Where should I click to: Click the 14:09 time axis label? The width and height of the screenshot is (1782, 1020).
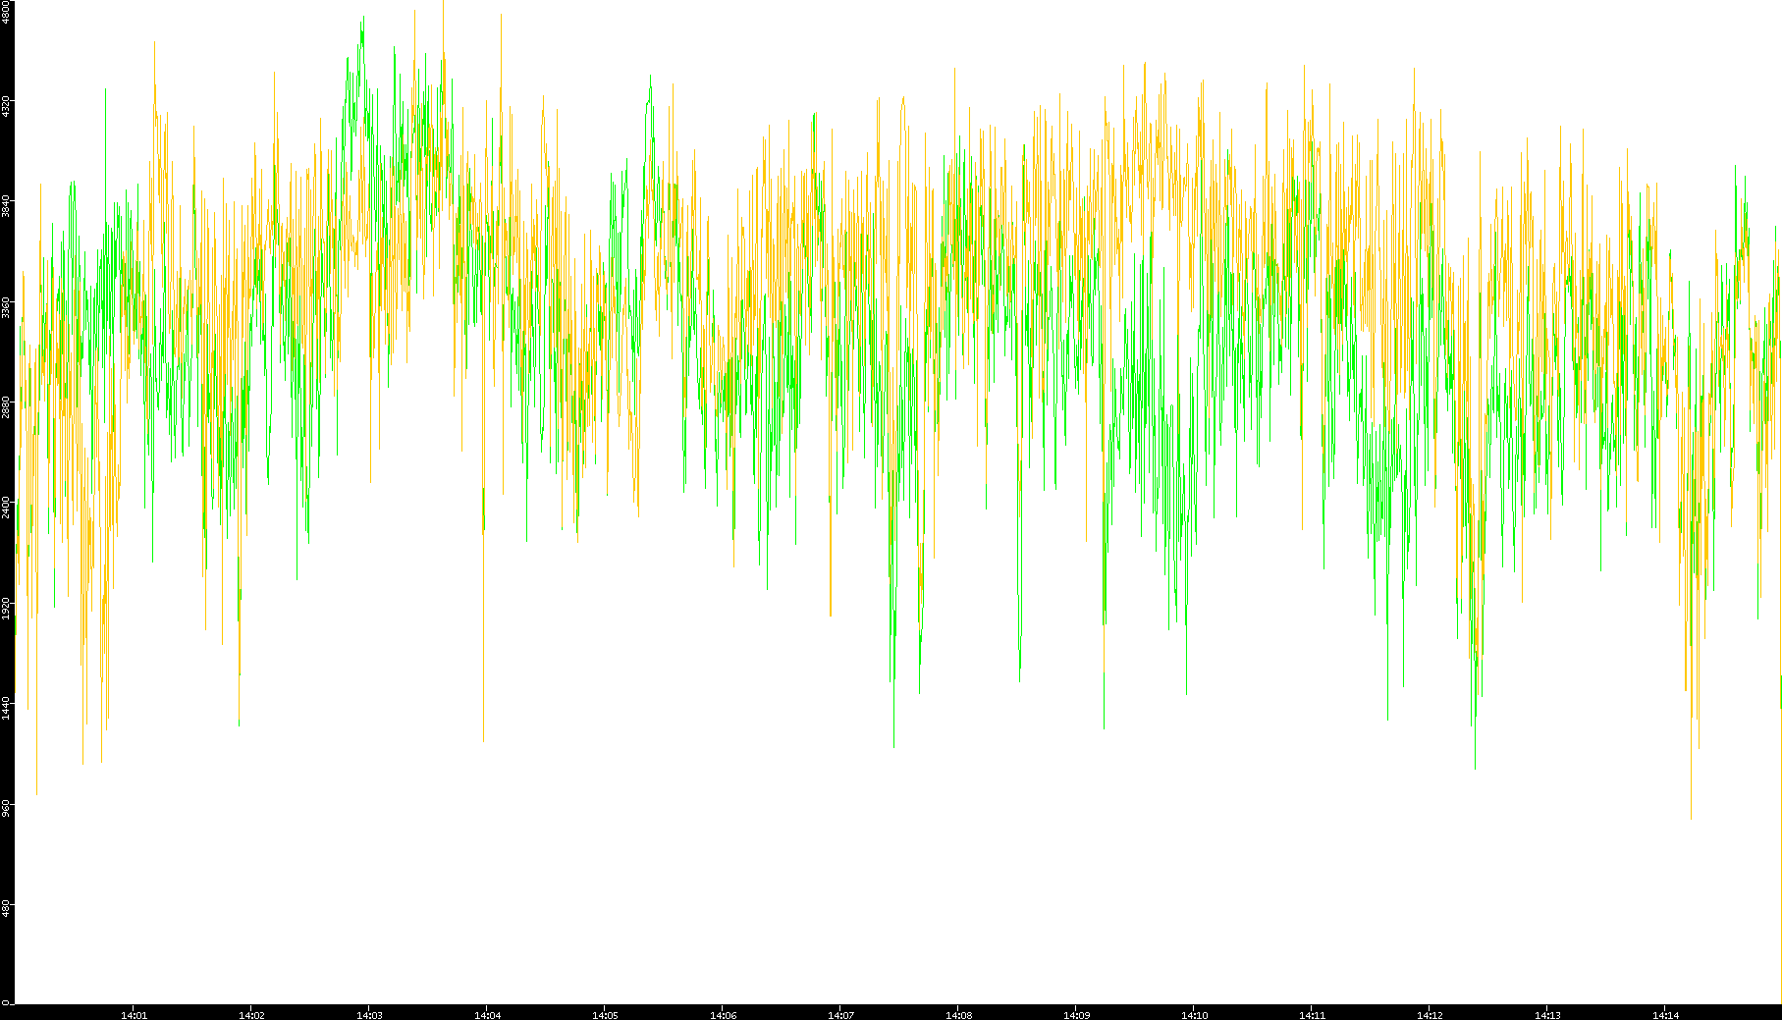(1076, 1015)
